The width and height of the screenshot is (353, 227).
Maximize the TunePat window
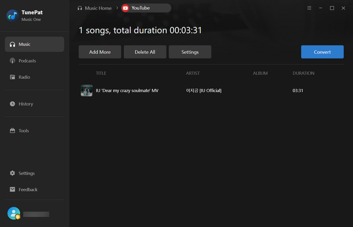pos(332,8)
